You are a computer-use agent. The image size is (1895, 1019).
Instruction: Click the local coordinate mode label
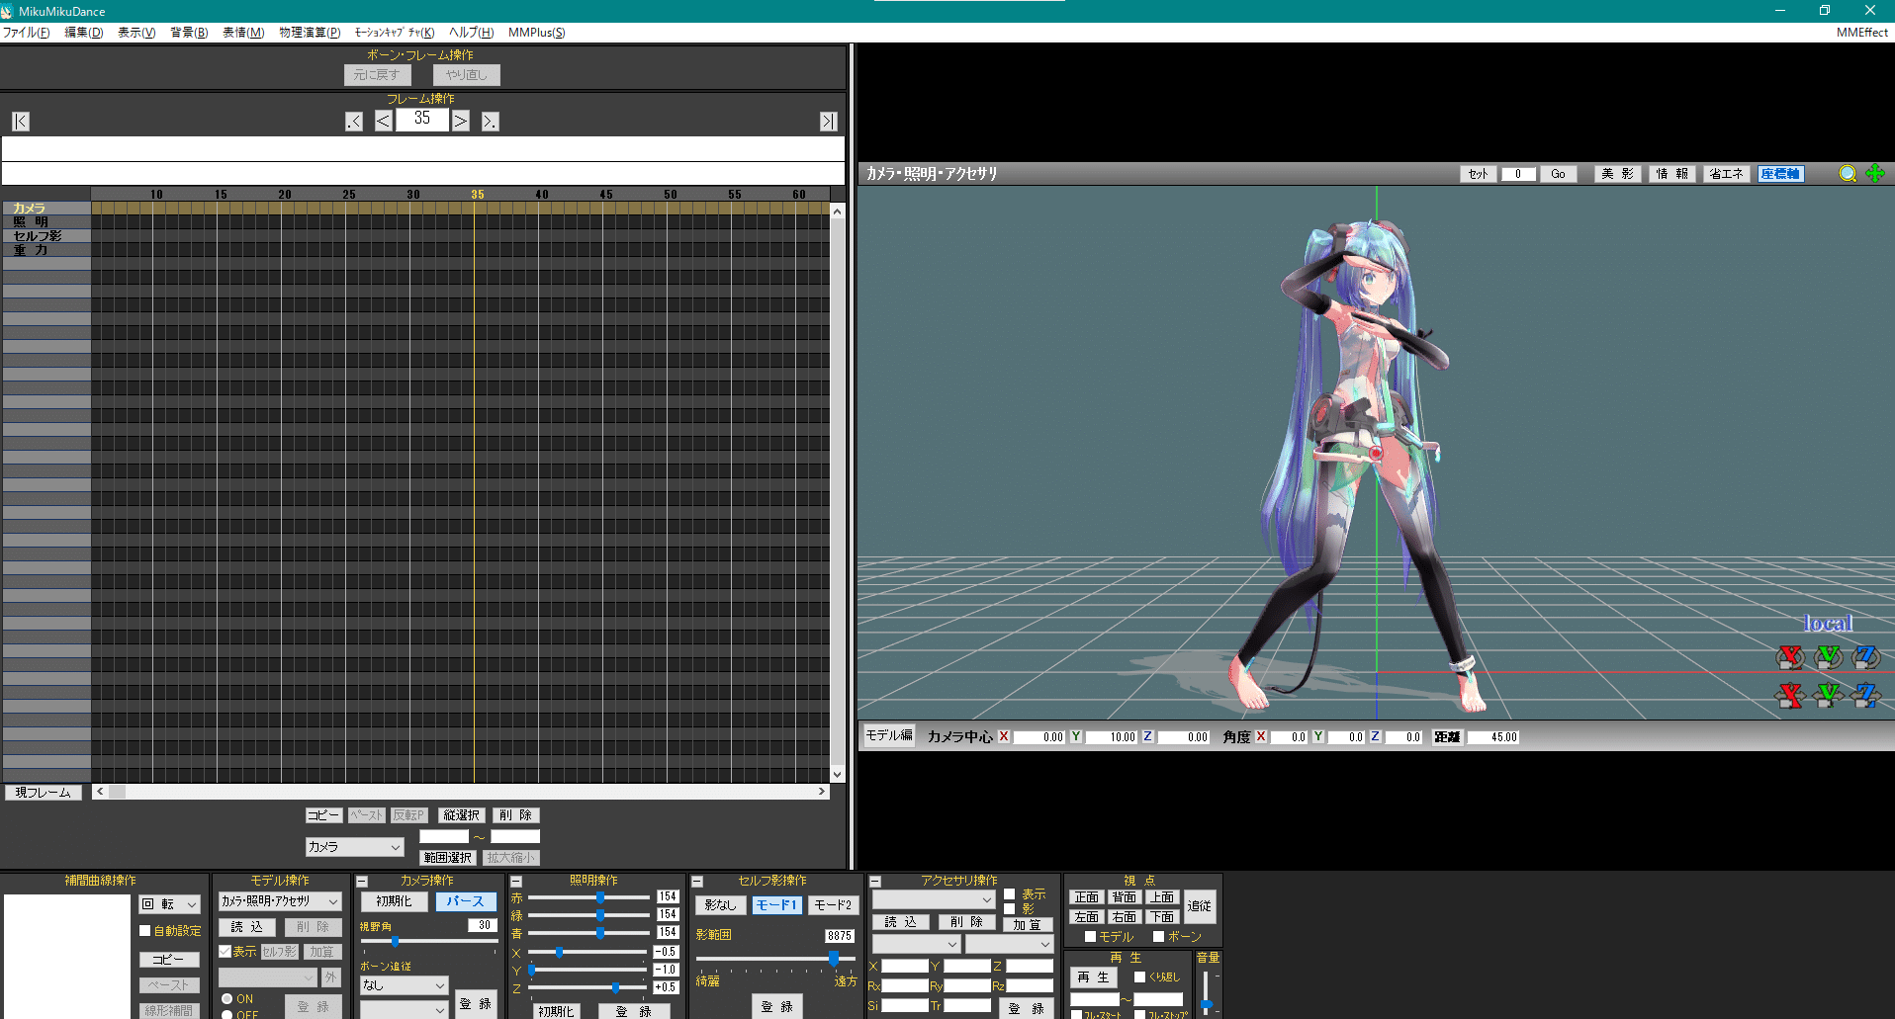[x=1828, y=624]
